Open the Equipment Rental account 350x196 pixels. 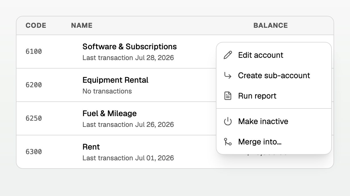(x=115, y=80)
